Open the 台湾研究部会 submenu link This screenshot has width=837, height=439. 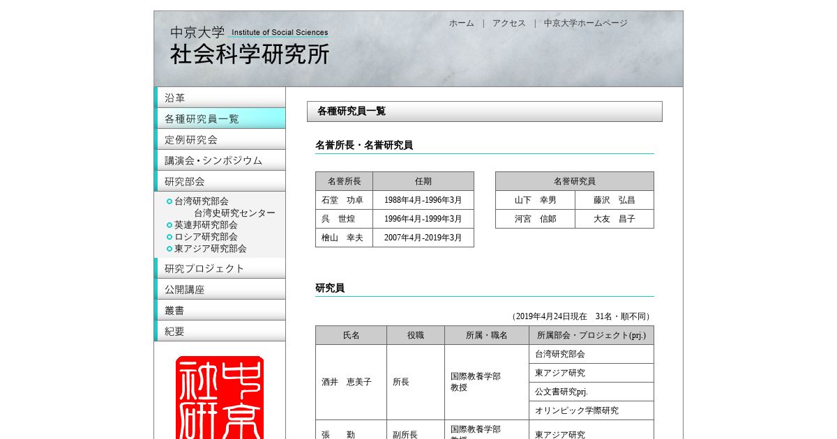[202, 201]
